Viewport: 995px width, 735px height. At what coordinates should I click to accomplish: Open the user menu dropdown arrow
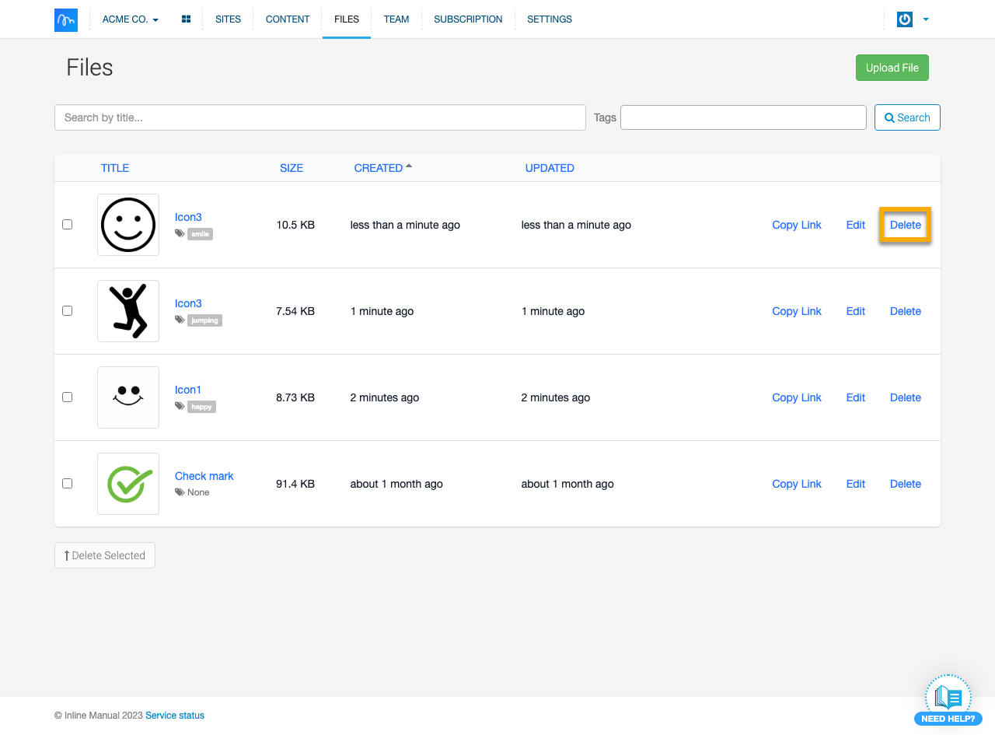[x=926, y=19]
